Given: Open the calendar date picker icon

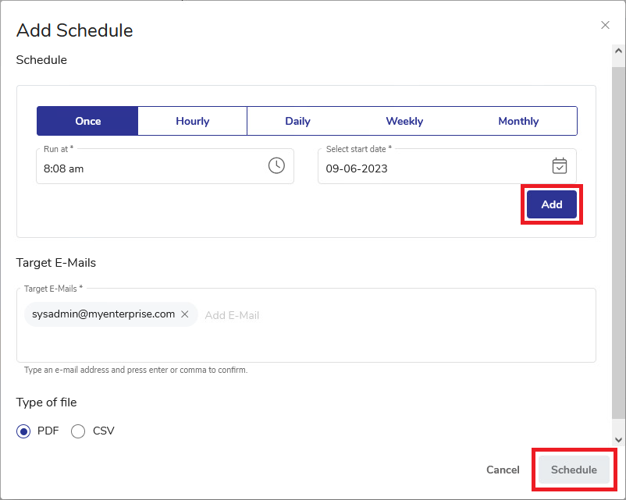Looking at the screenshot, I should pos(559,165).
